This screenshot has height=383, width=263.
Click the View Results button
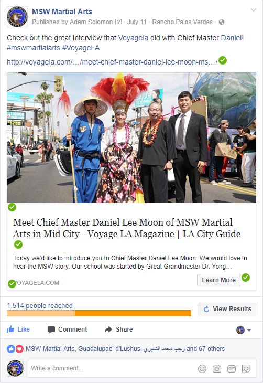[x=227, y=309]
